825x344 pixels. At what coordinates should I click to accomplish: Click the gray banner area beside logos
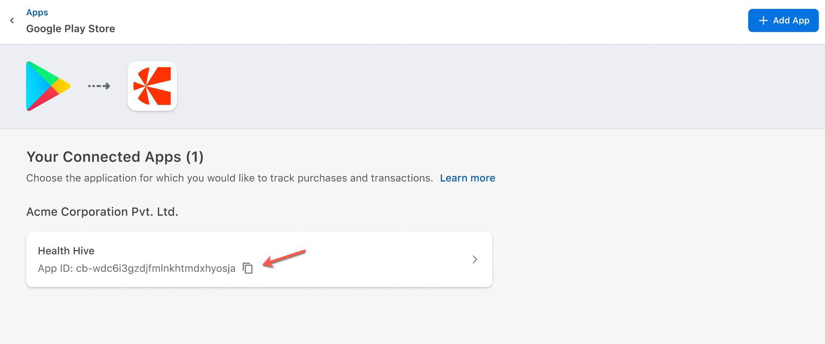pos(486,86)
